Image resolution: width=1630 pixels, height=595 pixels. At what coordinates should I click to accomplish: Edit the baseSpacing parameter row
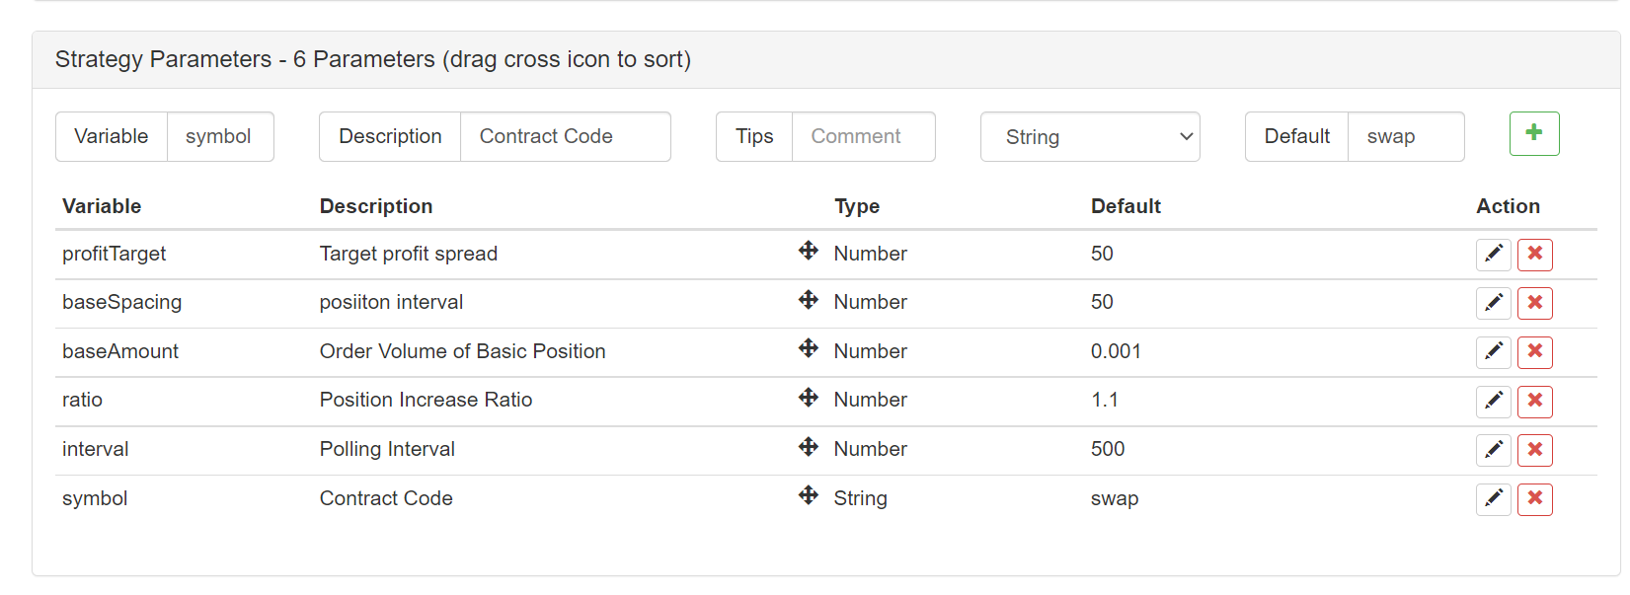1493,303
